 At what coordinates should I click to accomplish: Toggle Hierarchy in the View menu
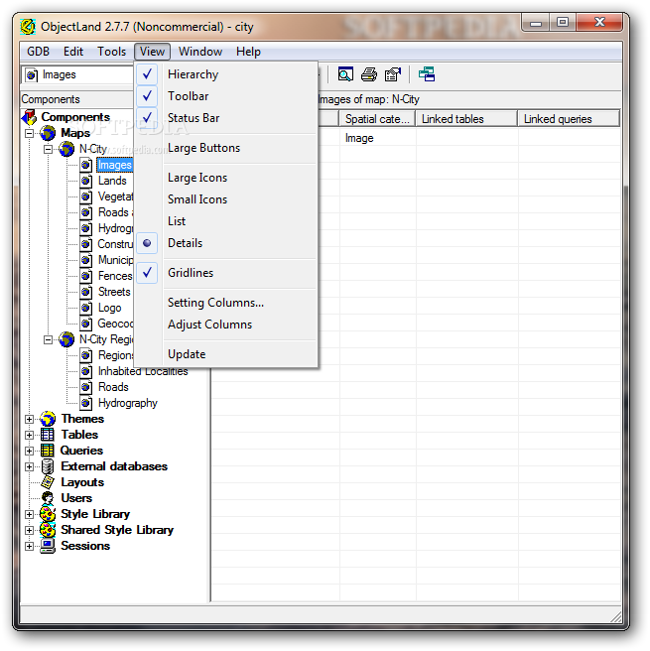click(226, 74)
